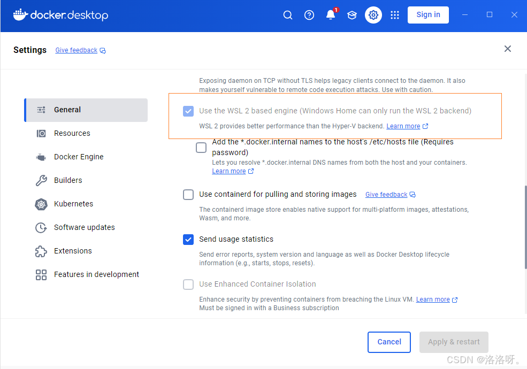Select the General settings tab
Viewport: 527px width, 369px height.
(x=86, y=110)
